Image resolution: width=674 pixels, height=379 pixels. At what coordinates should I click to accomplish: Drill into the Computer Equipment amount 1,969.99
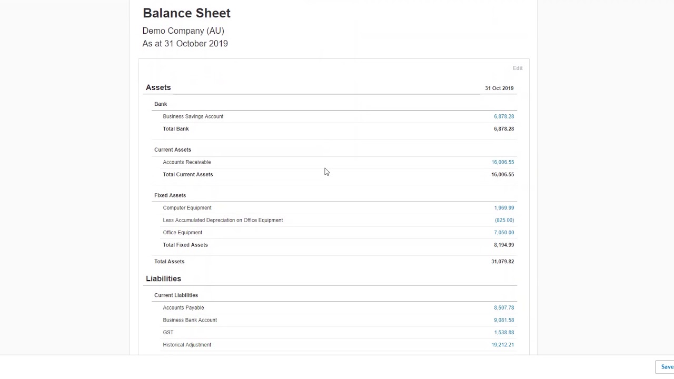pos(504,208)
